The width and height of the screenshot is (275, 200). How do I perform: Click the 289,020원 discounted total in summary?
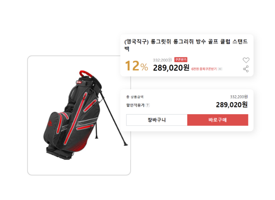pyautogui.click(x=232, y=105)
